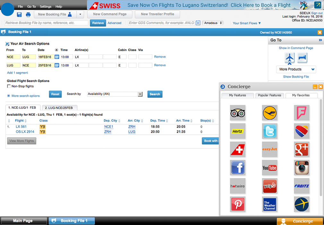Image resolution: width=324 pixels, height=225 pixels.
Task: Toggle the round arrow button beside Date header
Action: (56, 50)
